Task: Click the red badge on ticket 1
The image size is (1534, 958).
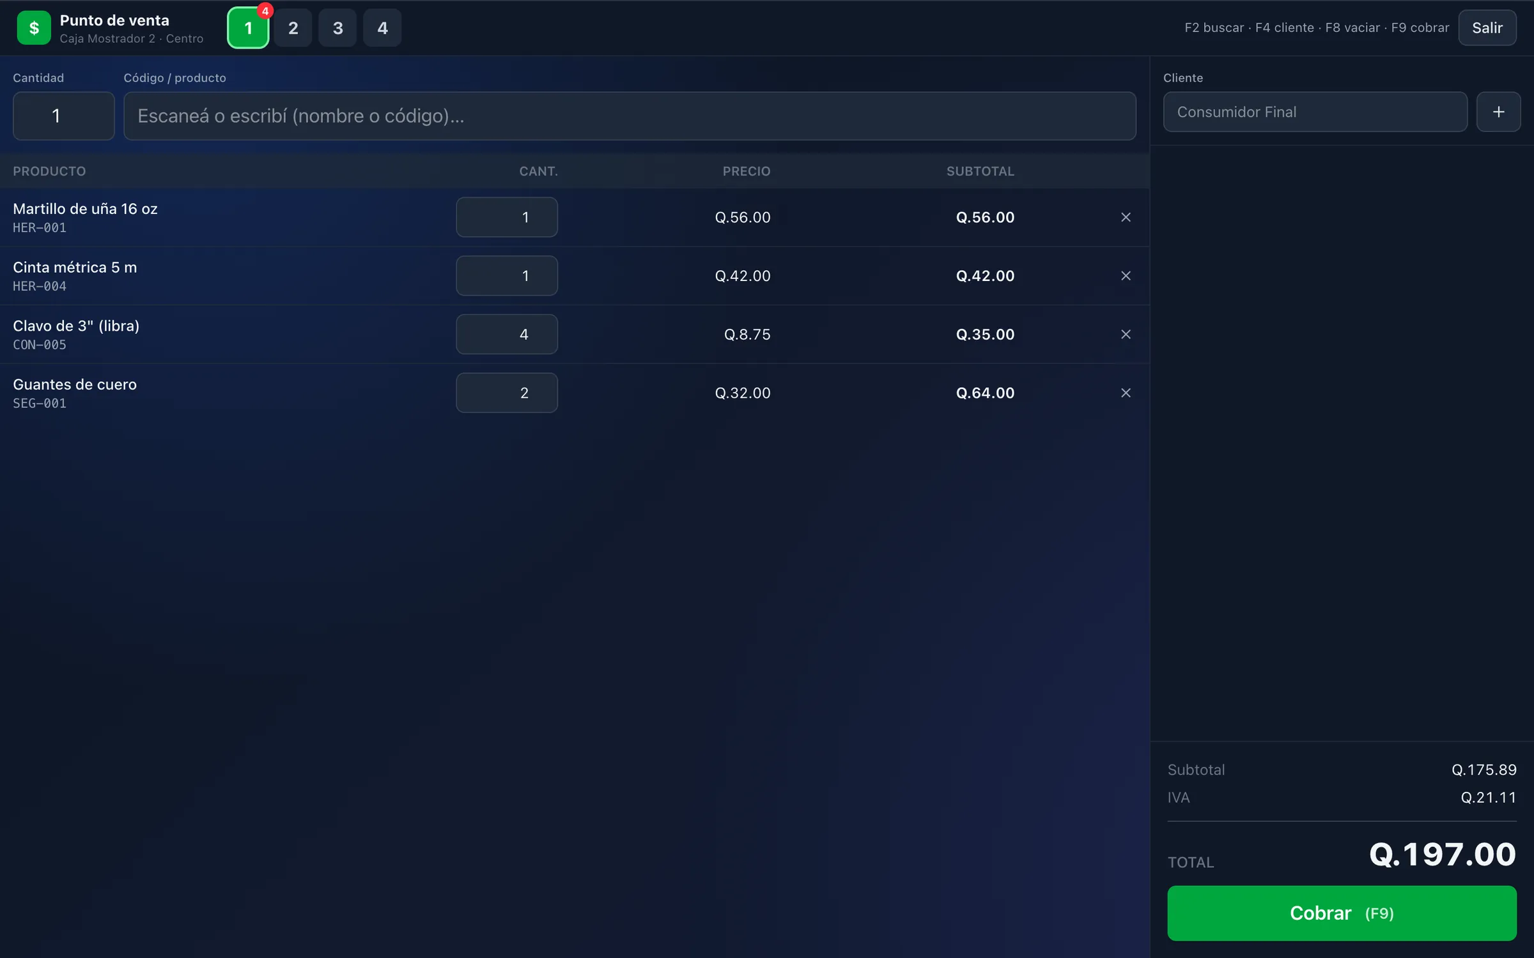Action: (265, 11)
